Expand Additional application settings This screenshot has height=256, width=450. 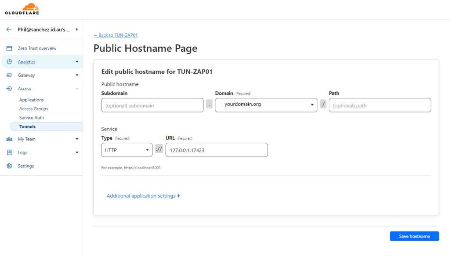[x=143, y=196]
